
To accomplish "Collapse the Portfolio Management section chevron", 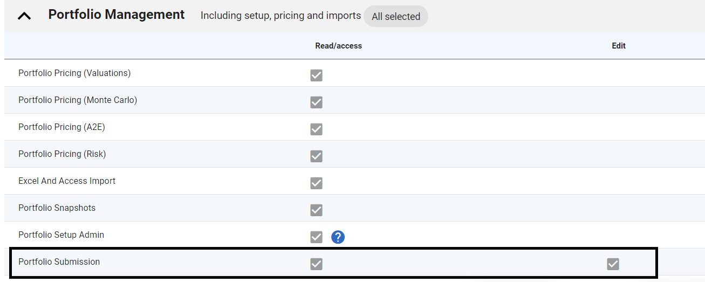I will (x=24, y=16).
